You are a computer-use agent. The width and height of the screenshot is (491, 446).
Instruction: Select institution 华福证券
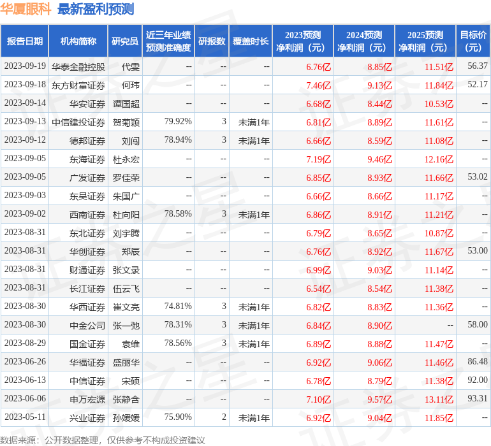87,362
